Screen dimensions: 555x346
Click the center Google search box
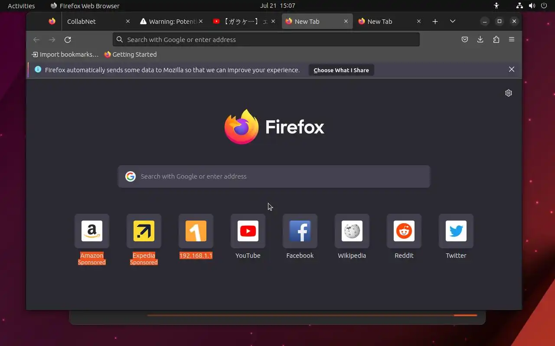274,176
